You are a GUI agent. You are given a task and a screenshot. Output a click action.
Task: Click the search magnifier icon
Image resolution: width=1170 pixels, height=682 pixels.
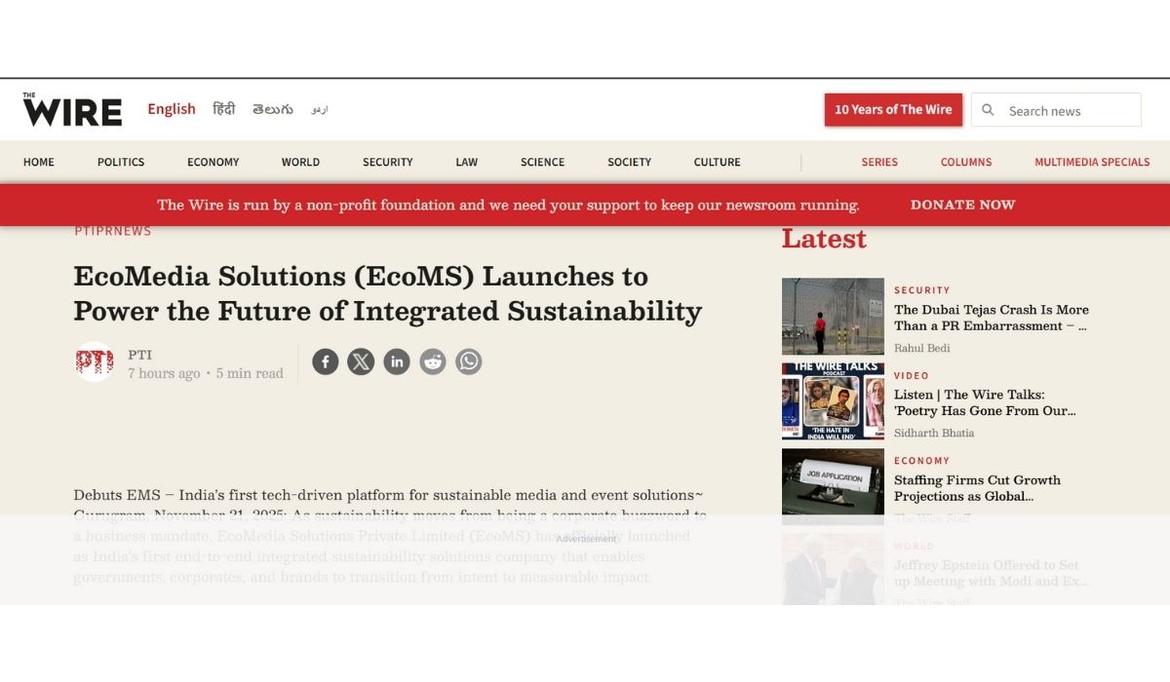[988, 110]
